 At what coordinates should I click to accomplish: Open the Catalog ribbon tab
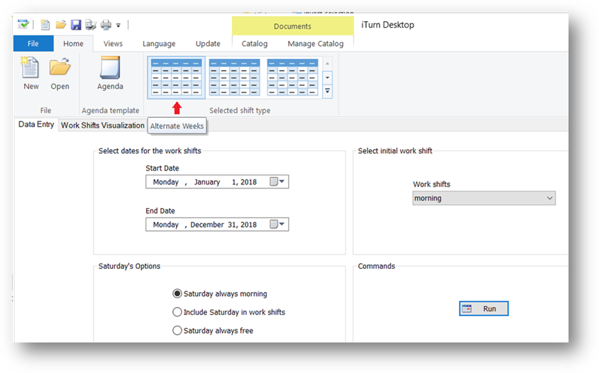tap(254, 44)
